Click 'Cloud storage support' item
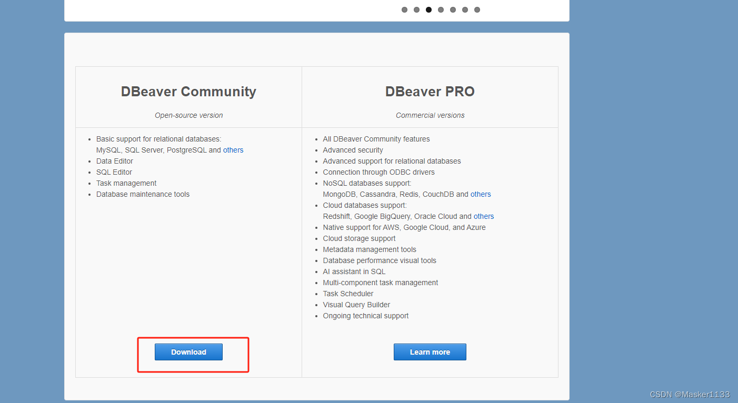The height and width of the screenshot is (403, 738). [359, 238]
